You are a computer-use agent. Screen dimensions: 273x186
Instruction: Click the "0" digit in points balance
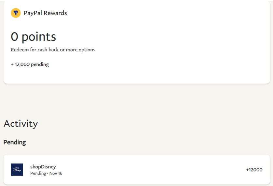coord(15,37)
